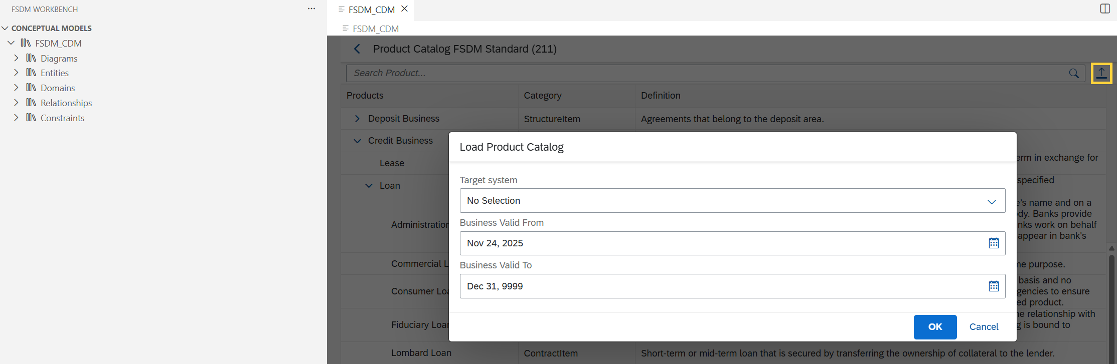Open the Business Valid From calendar picker
The width and height of the screenshot is (1117, 364).
pos(994,243)
